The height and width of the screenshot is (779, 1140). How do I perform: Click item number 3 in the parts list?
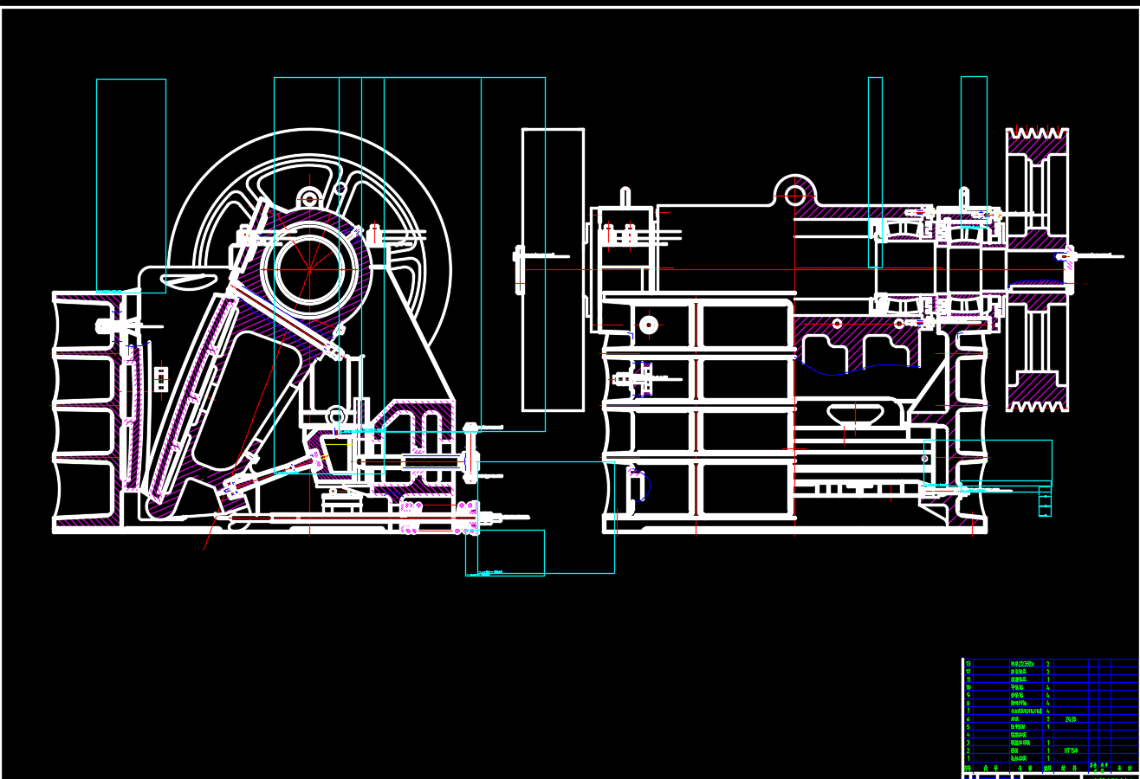(968, 743)
